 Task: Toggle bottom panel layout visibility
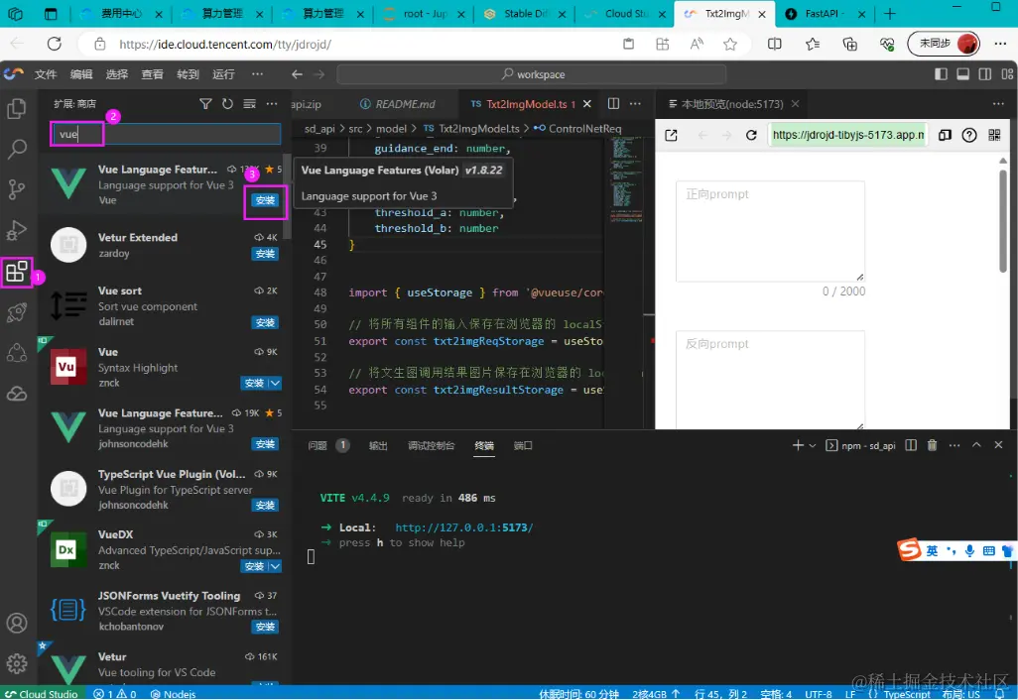[x=962, y=74]
